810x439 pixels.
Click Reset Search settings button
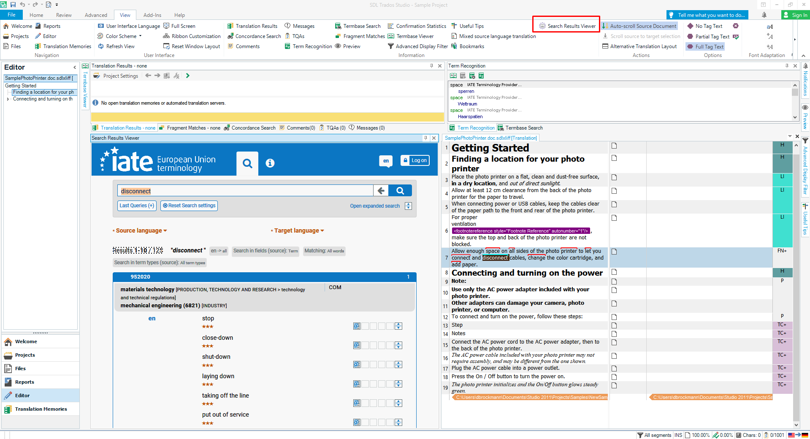(x=189, y=206)
